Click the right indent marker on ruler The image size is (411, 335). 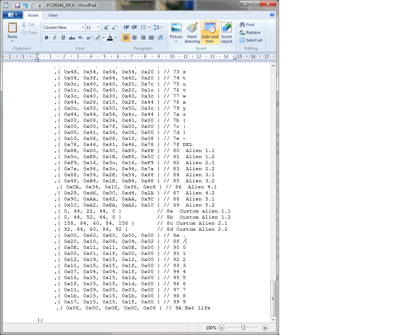(235, 58)
